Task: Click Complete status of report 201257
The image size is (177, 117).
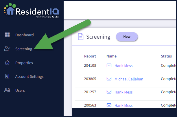Action: point(168,92)
